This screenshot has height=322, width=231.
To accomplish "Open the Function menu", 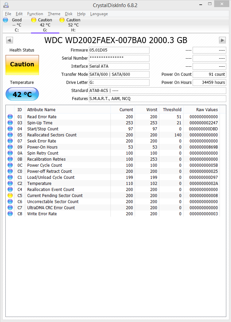I will (35, 14).
